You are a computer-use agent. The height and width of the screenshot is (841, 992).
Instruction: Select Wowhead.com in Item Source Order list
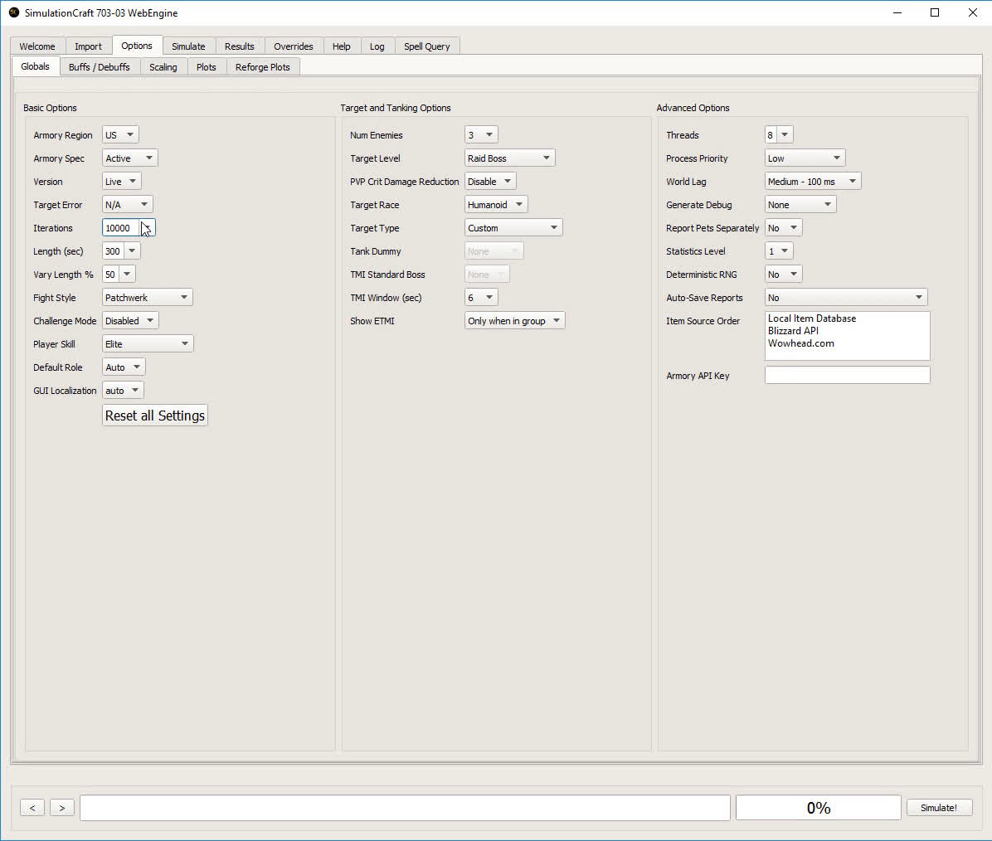801,343
